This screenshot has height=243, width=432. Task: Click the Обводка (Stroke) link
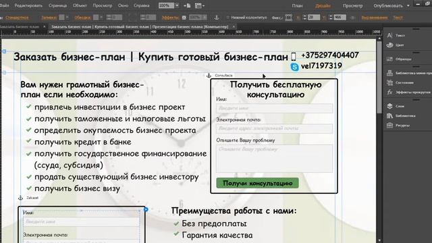pyautogui.click(x=82, y=18)
